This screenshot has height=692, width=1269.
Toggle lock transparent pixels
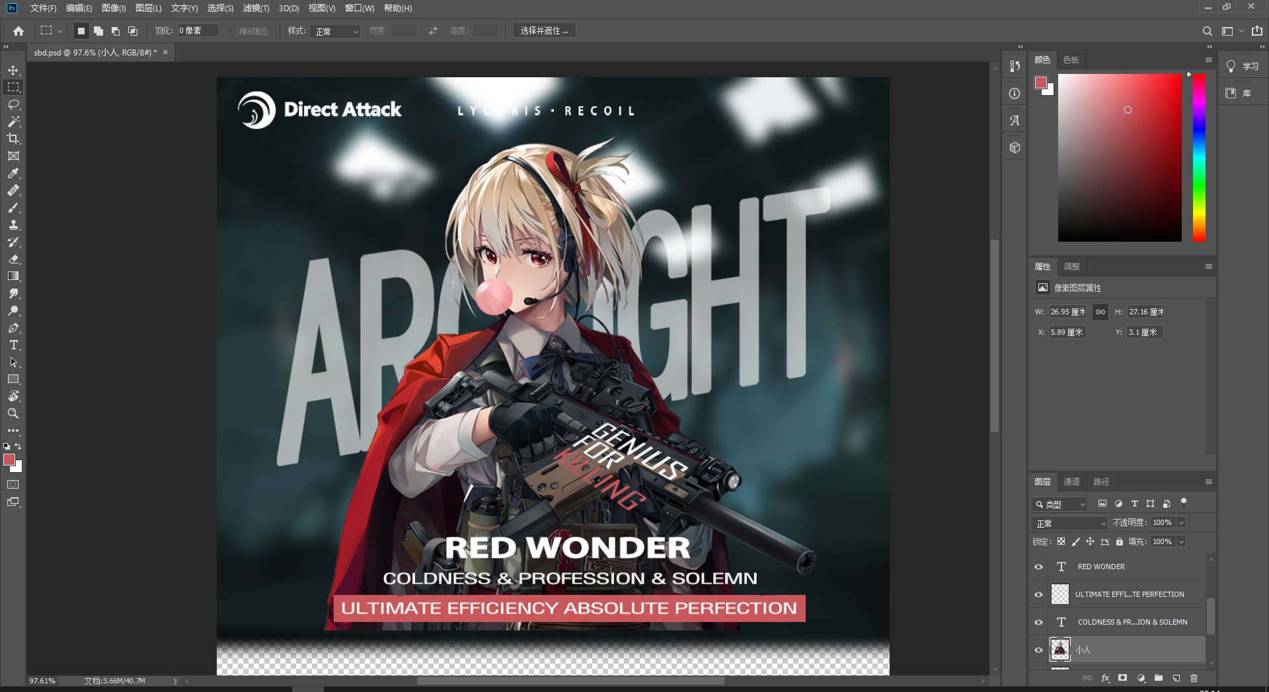coord(1061,541)
